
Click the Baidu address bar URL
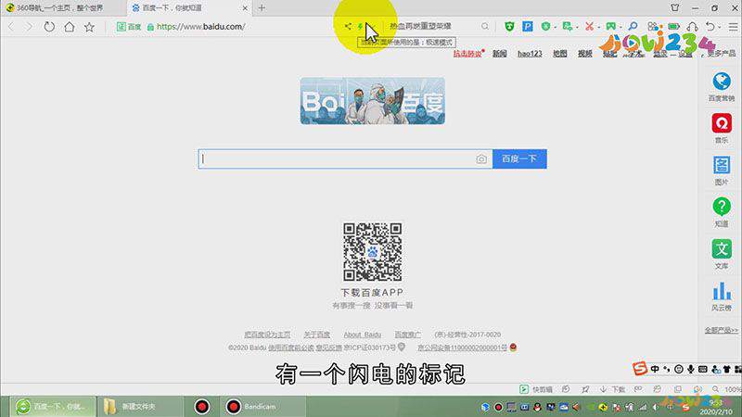(200, 27)
